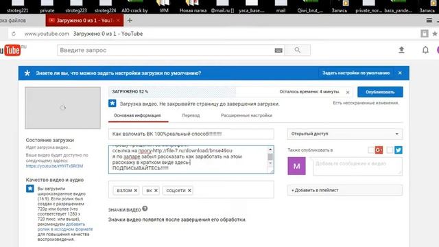The width and height of the screenshot is (439, 247).
Task: Click the upload arrow icon
Action: [x=401, y=50]
